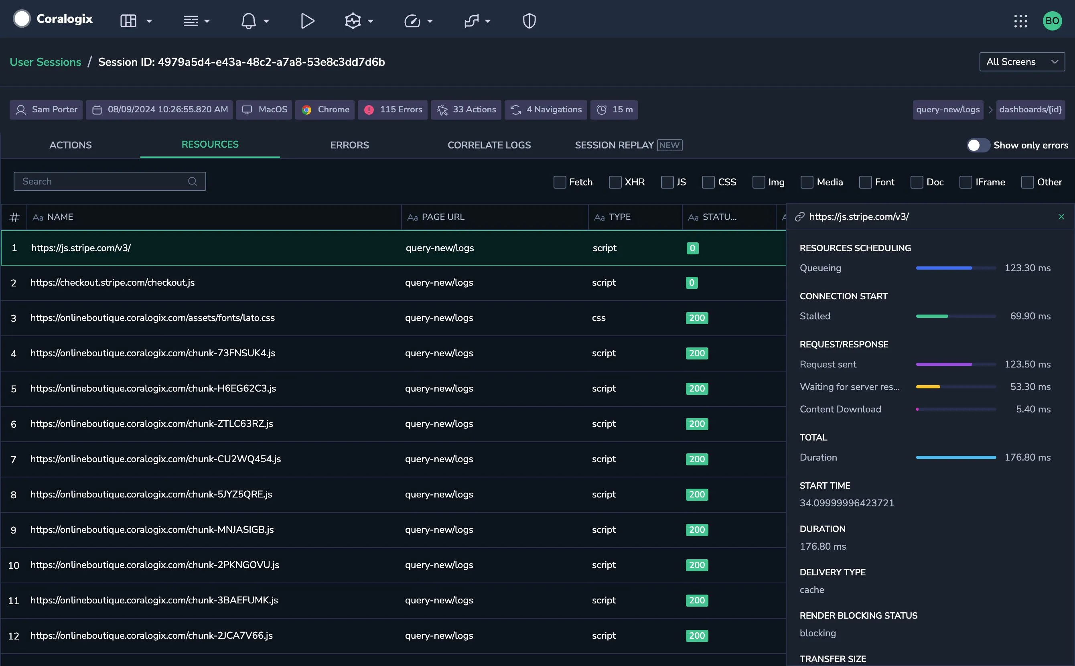
Task: Click the link icon beside js.stripe.com URL
Action: pos(800,217)
